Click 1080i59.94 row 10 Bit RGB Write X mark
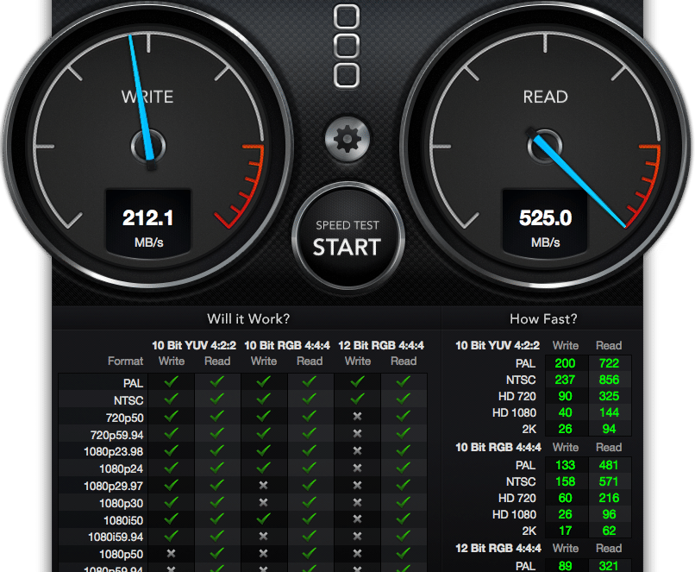This screenshot has height=572, width=695. 263,537
